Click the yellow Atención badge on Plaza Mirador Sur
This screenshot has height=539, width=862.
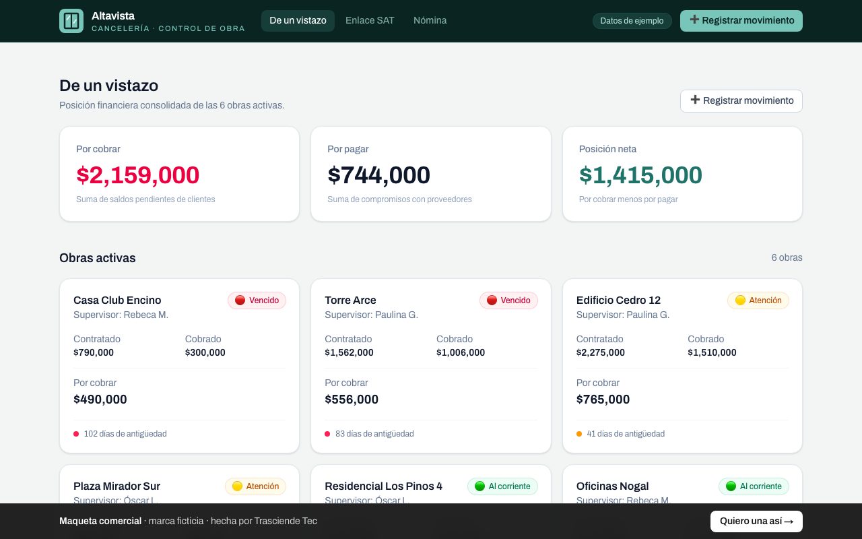tap(255, 486)
